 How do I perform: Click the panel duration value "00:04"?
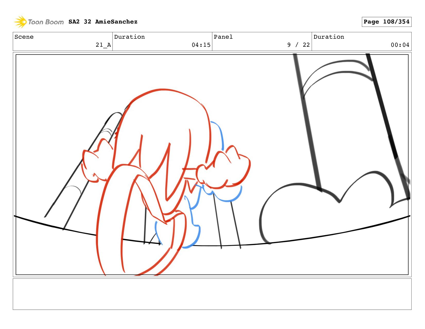click(400, 45)
